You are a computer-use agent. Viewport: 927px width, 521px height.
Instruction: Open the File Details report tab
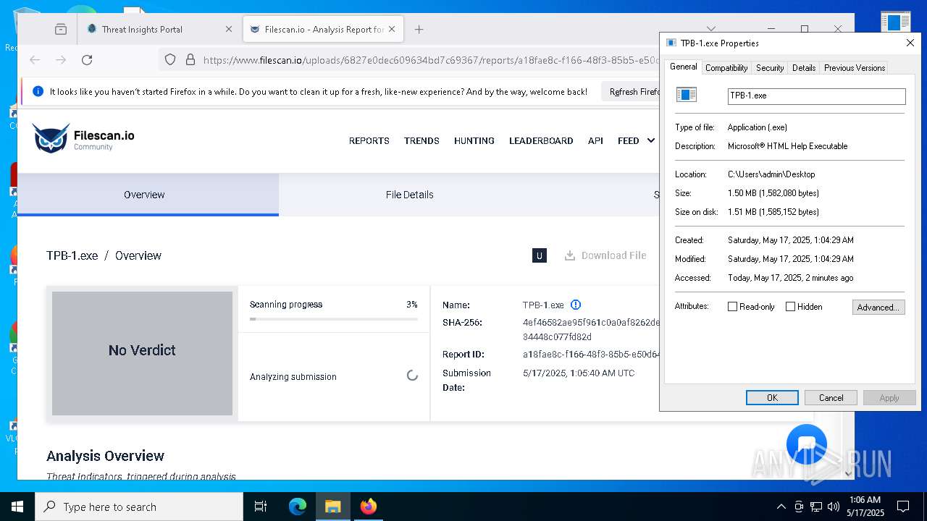click(409, 195)
